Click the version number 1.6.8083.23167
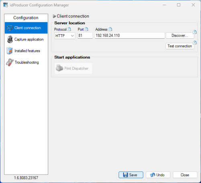This screenshot has height=183, width=201. (x=26, y=178)
